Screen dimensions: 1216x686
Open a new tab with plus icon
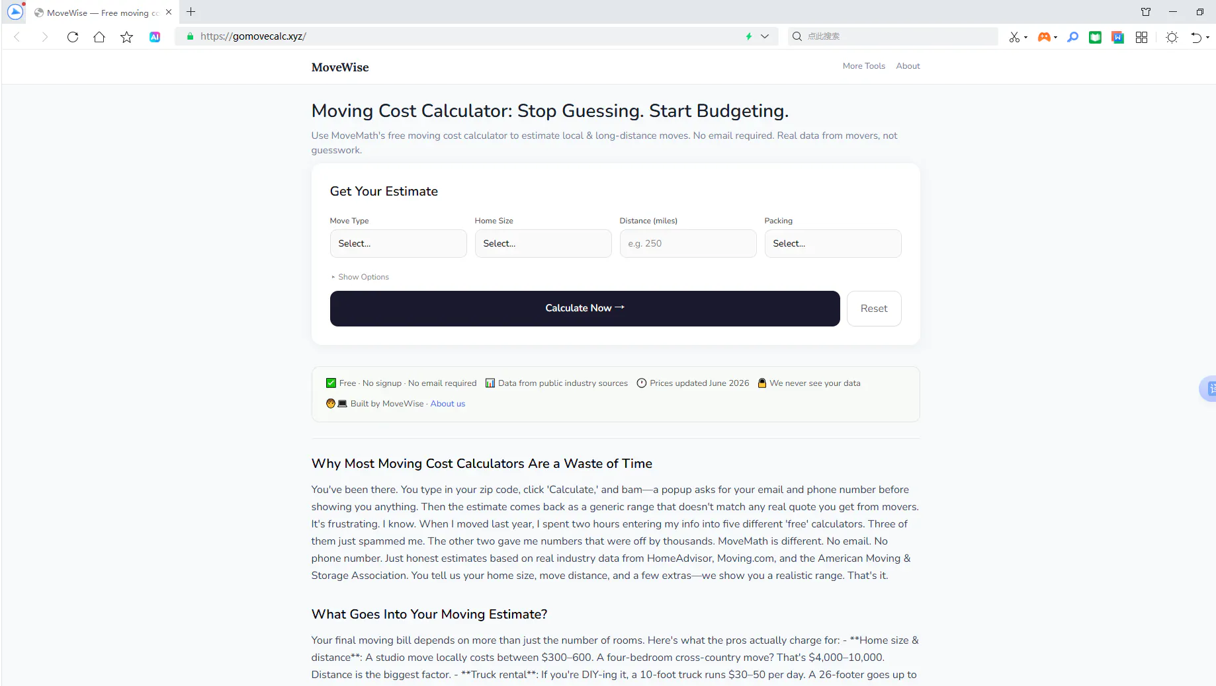[x=191, y=12]
